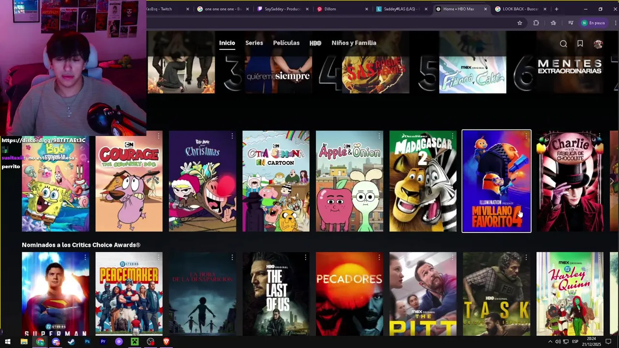Open Mentes Extraordinarias thumbnail
The width and height of the screenshot is (619, 348).
click(x=570, y=74)
